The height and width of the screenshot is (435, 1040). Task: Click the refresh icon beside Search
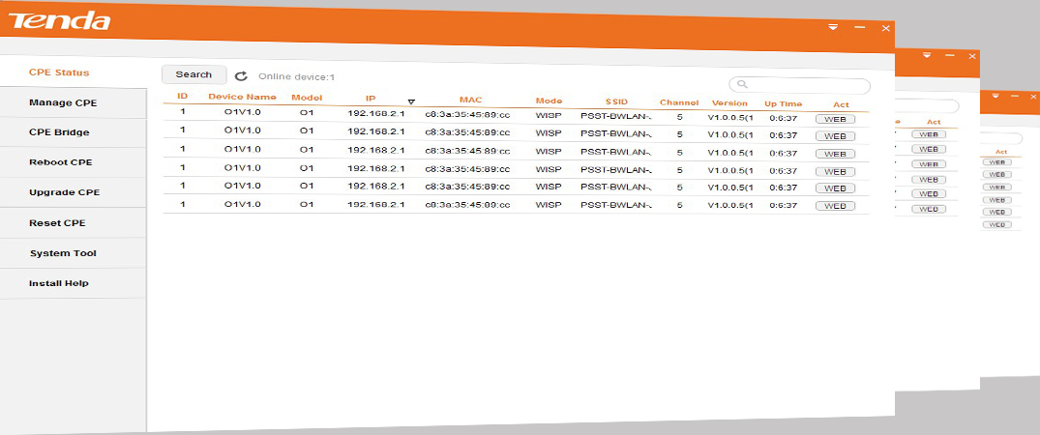pos(242,75)
